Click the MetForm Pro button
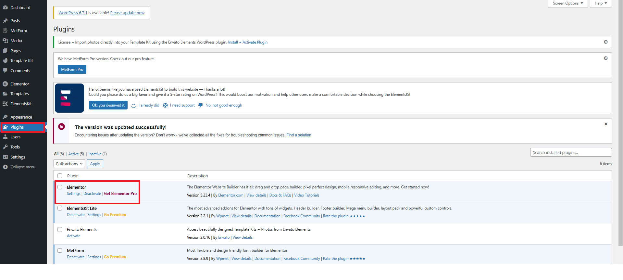Image resolution: width=623 pixels, height=280 pixels. 72,70
